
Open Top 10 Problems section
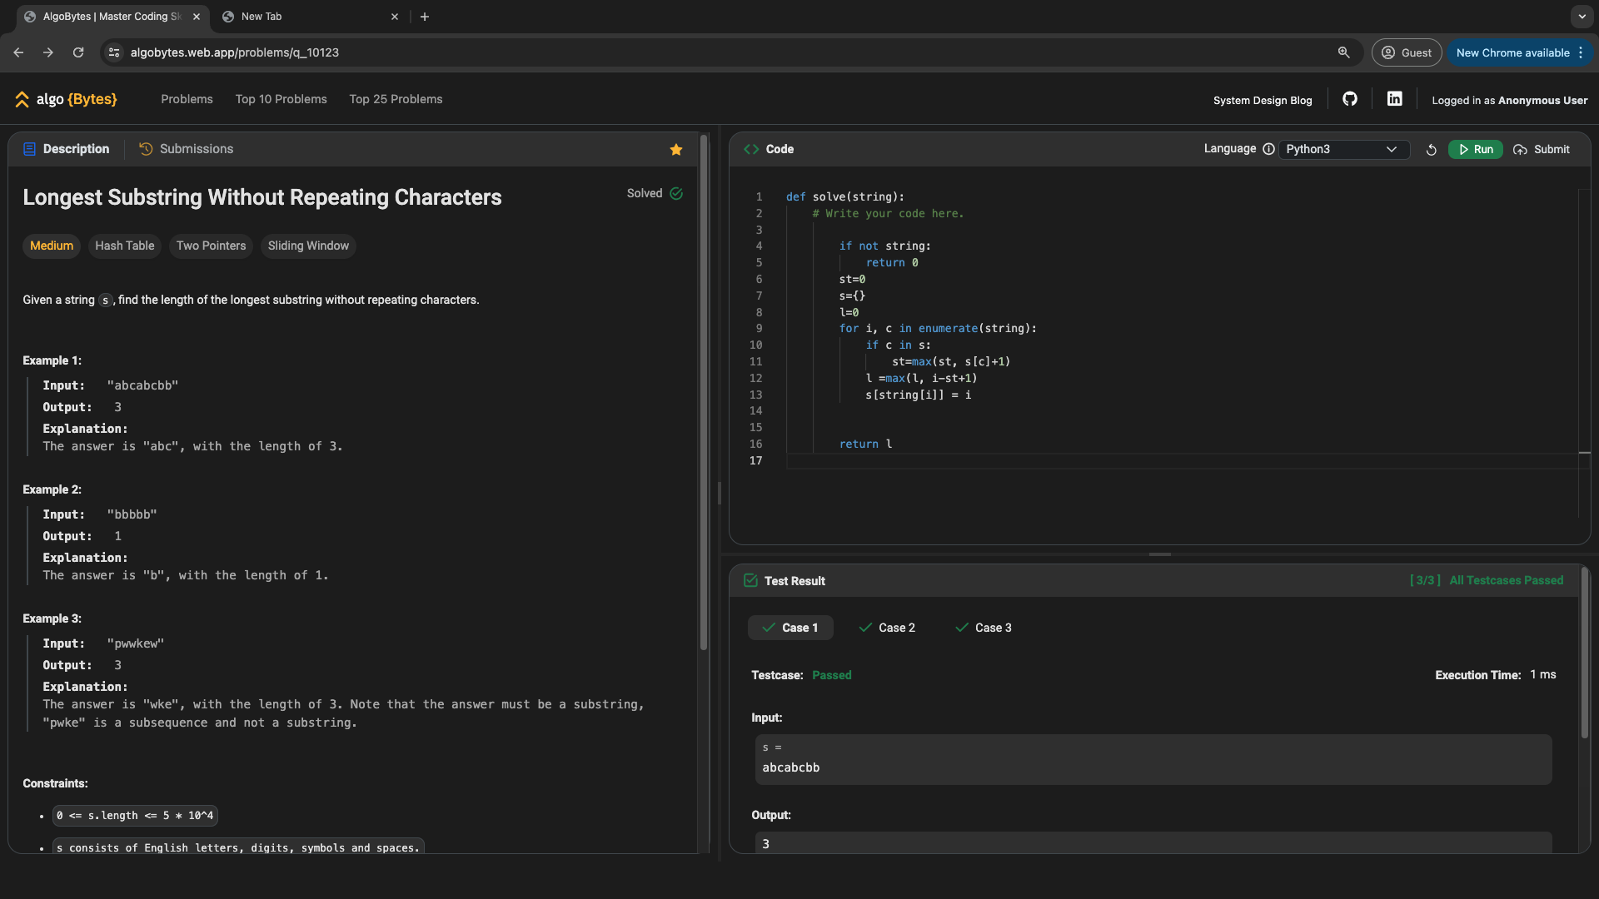pyautogui.click(x=280, y=100)
